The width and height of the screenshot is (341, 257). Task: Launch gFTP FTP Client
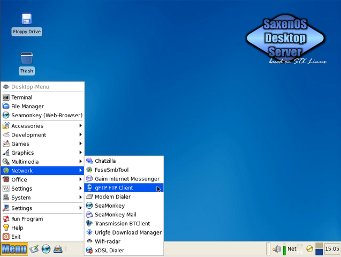(x=124, y=187)
